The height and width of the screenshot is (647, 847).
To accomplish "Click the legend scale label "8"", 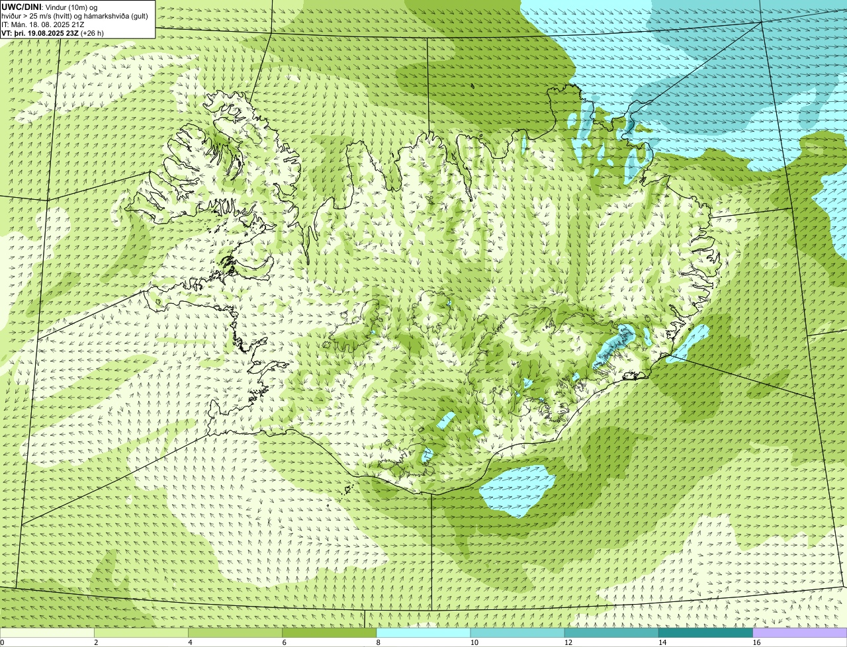I will click(378, 642).
